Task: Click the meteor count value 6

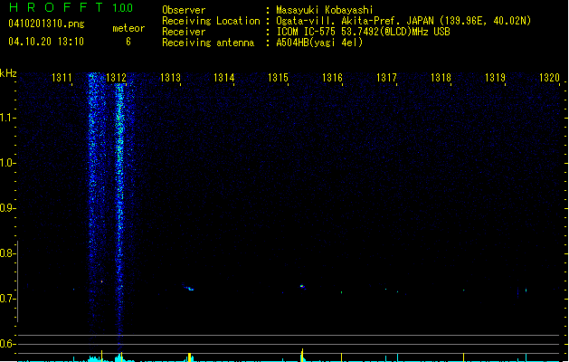Action: point(128,42)
